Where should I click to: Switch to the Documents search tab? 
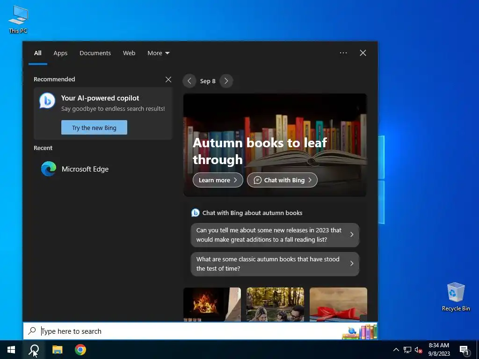click(x=95, y=53)
